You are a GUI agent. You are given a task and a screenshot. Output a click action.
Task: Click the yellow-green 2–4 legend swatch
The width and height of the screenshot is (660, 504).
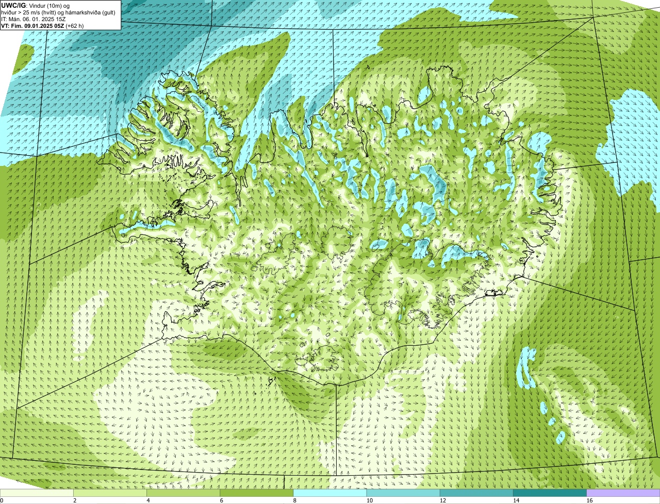click(110, 493)
